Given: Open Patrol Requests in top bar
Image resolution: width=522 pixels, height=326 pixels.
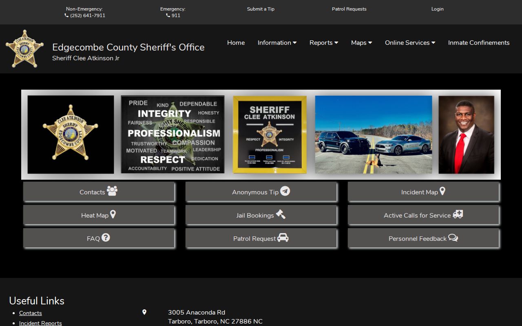Looking at the screenshot, I should point(349,9).
